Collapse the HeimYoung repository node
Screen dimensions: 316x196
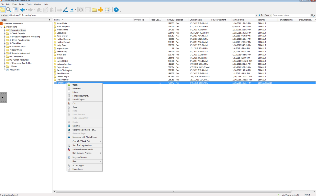click(1, 27)
